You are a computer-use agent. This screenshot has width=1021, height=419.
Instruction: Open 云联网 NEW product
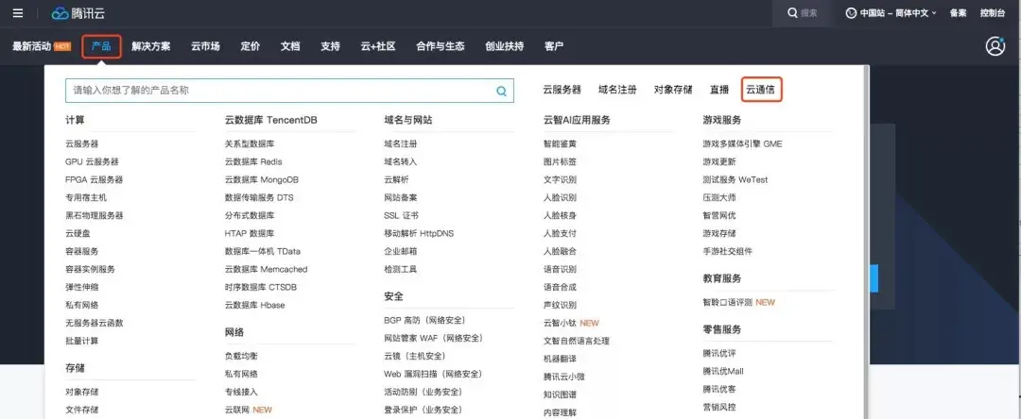[248, 410]
